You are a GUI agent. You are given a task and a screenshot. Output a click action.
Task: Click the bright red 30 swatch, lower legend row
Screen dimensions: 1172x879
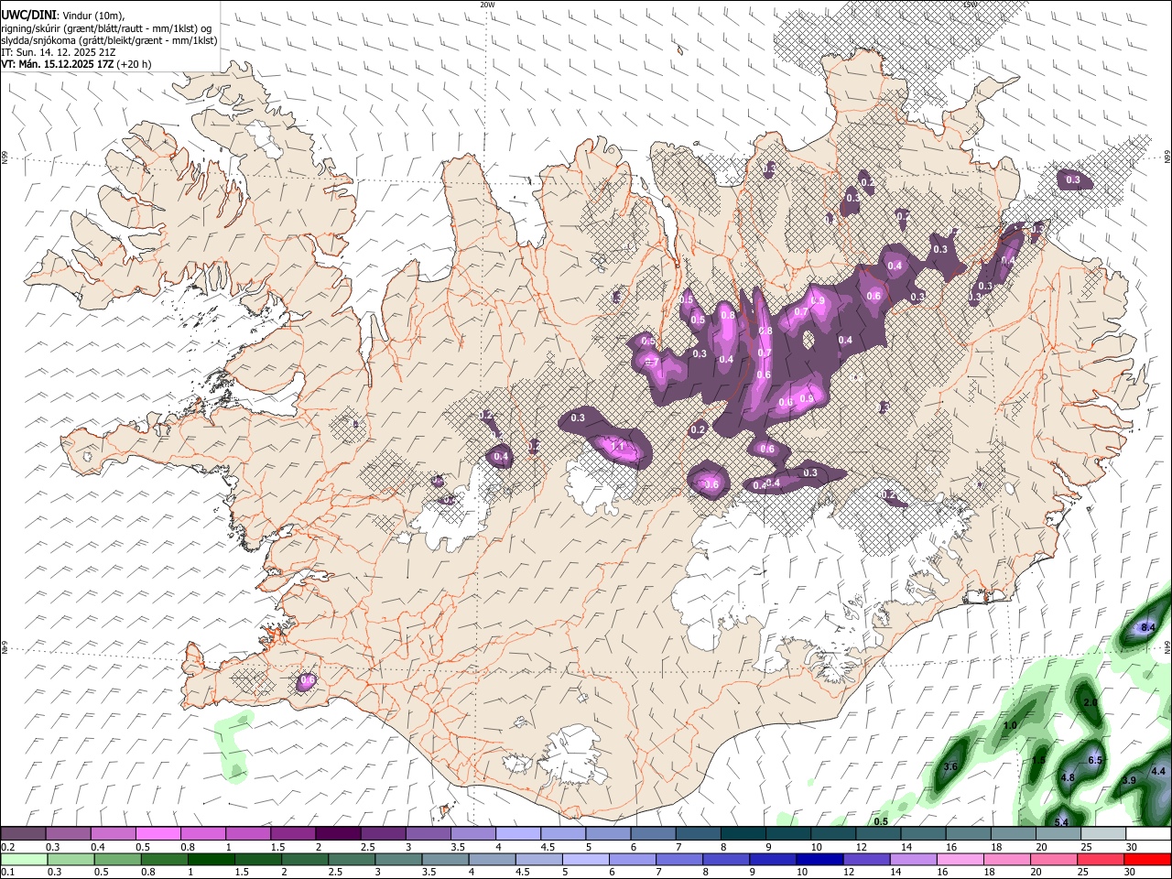click(x=1146, y=859)
